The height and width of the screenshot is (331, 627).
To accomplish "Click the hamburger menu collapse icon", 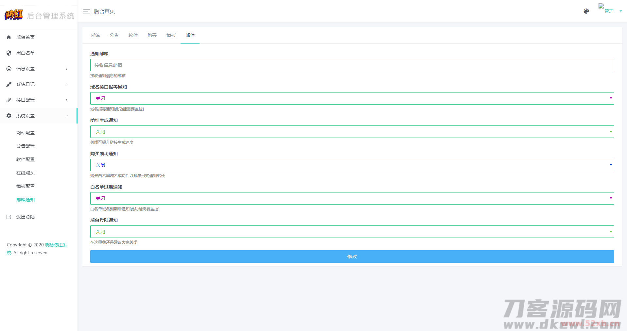I will click(x=86, y=11).
